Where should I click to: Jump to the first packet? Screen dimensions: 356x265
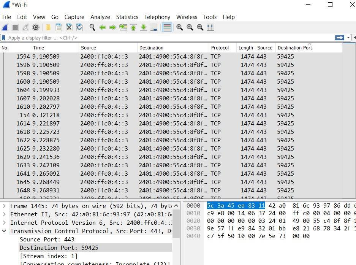click(133, 27)
